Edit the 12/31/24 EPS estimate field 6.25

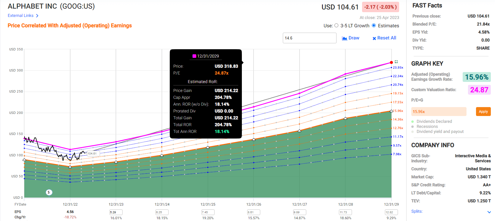[x=162, y=212]
